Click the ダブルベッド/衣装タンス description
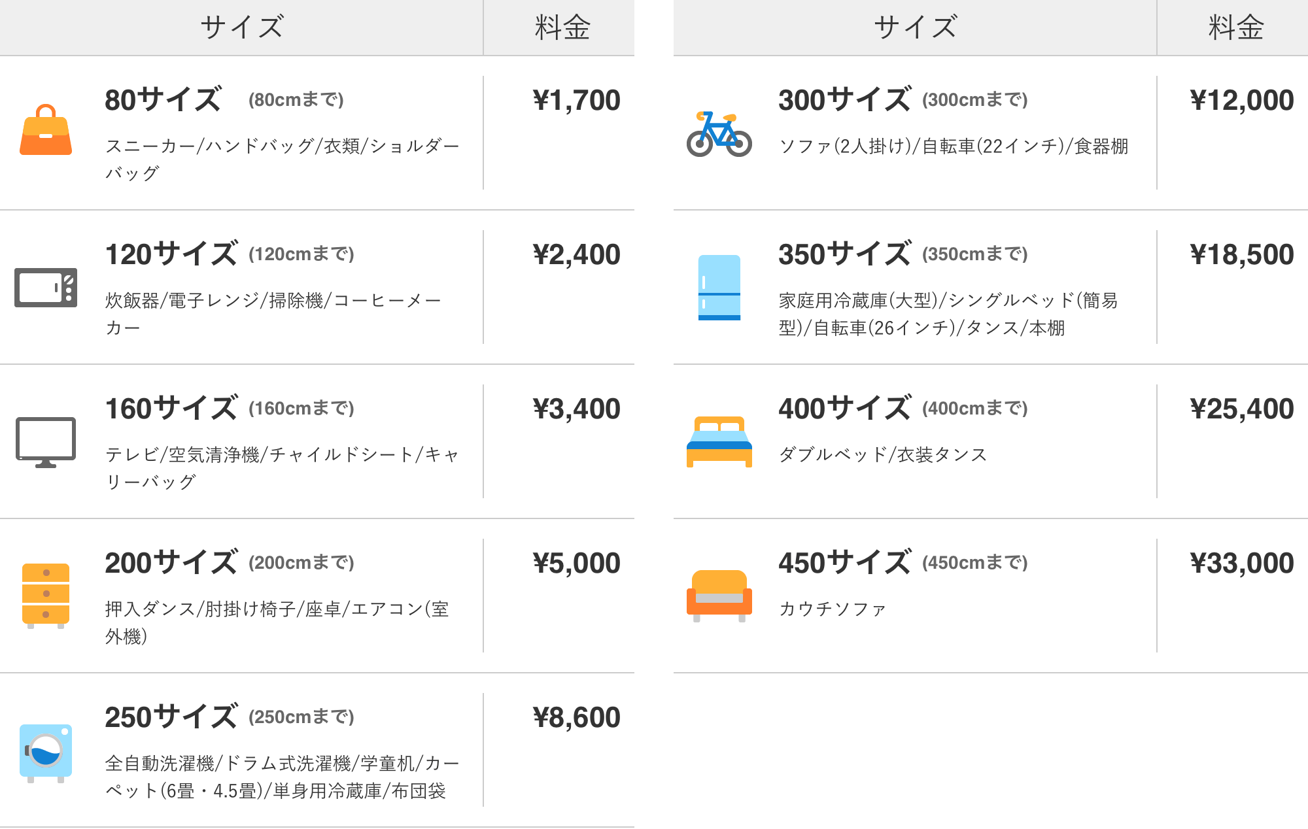The width and height of the screenshot is (1308, 829). (882, 455)
